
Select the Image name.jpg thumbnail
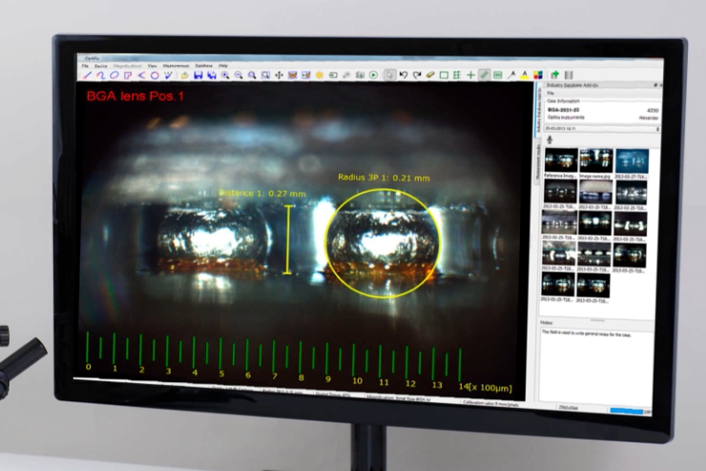click(x=595, y=160)
